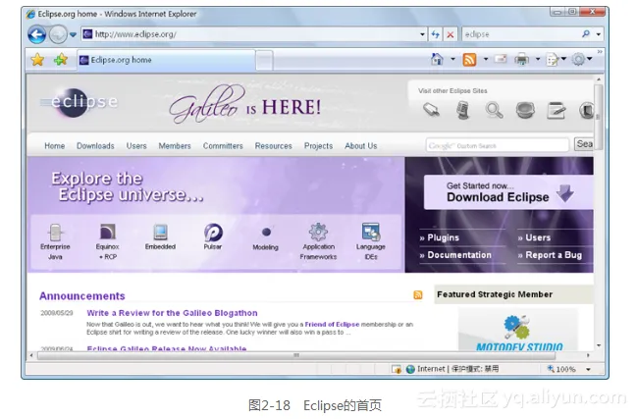Click the Galileo is HERE banner

pos(244,104)
